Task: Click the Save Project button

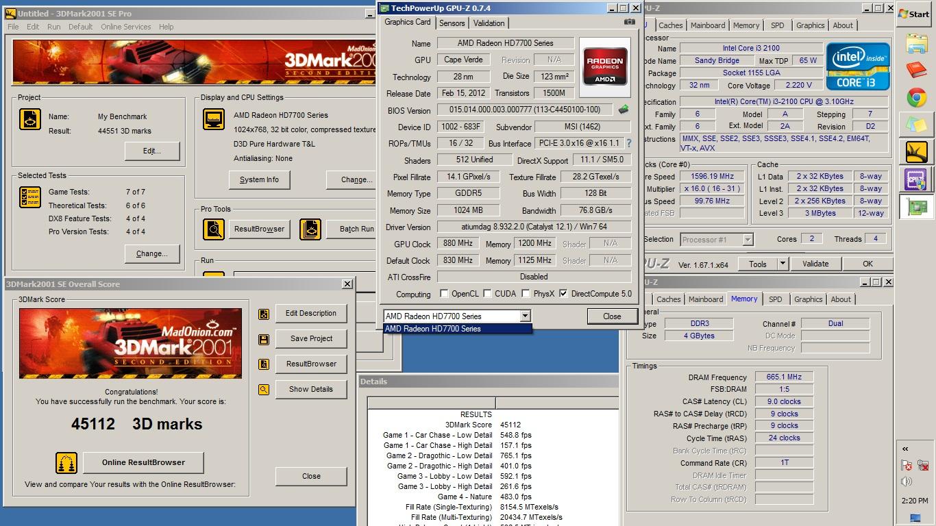Action: (310, 338)
